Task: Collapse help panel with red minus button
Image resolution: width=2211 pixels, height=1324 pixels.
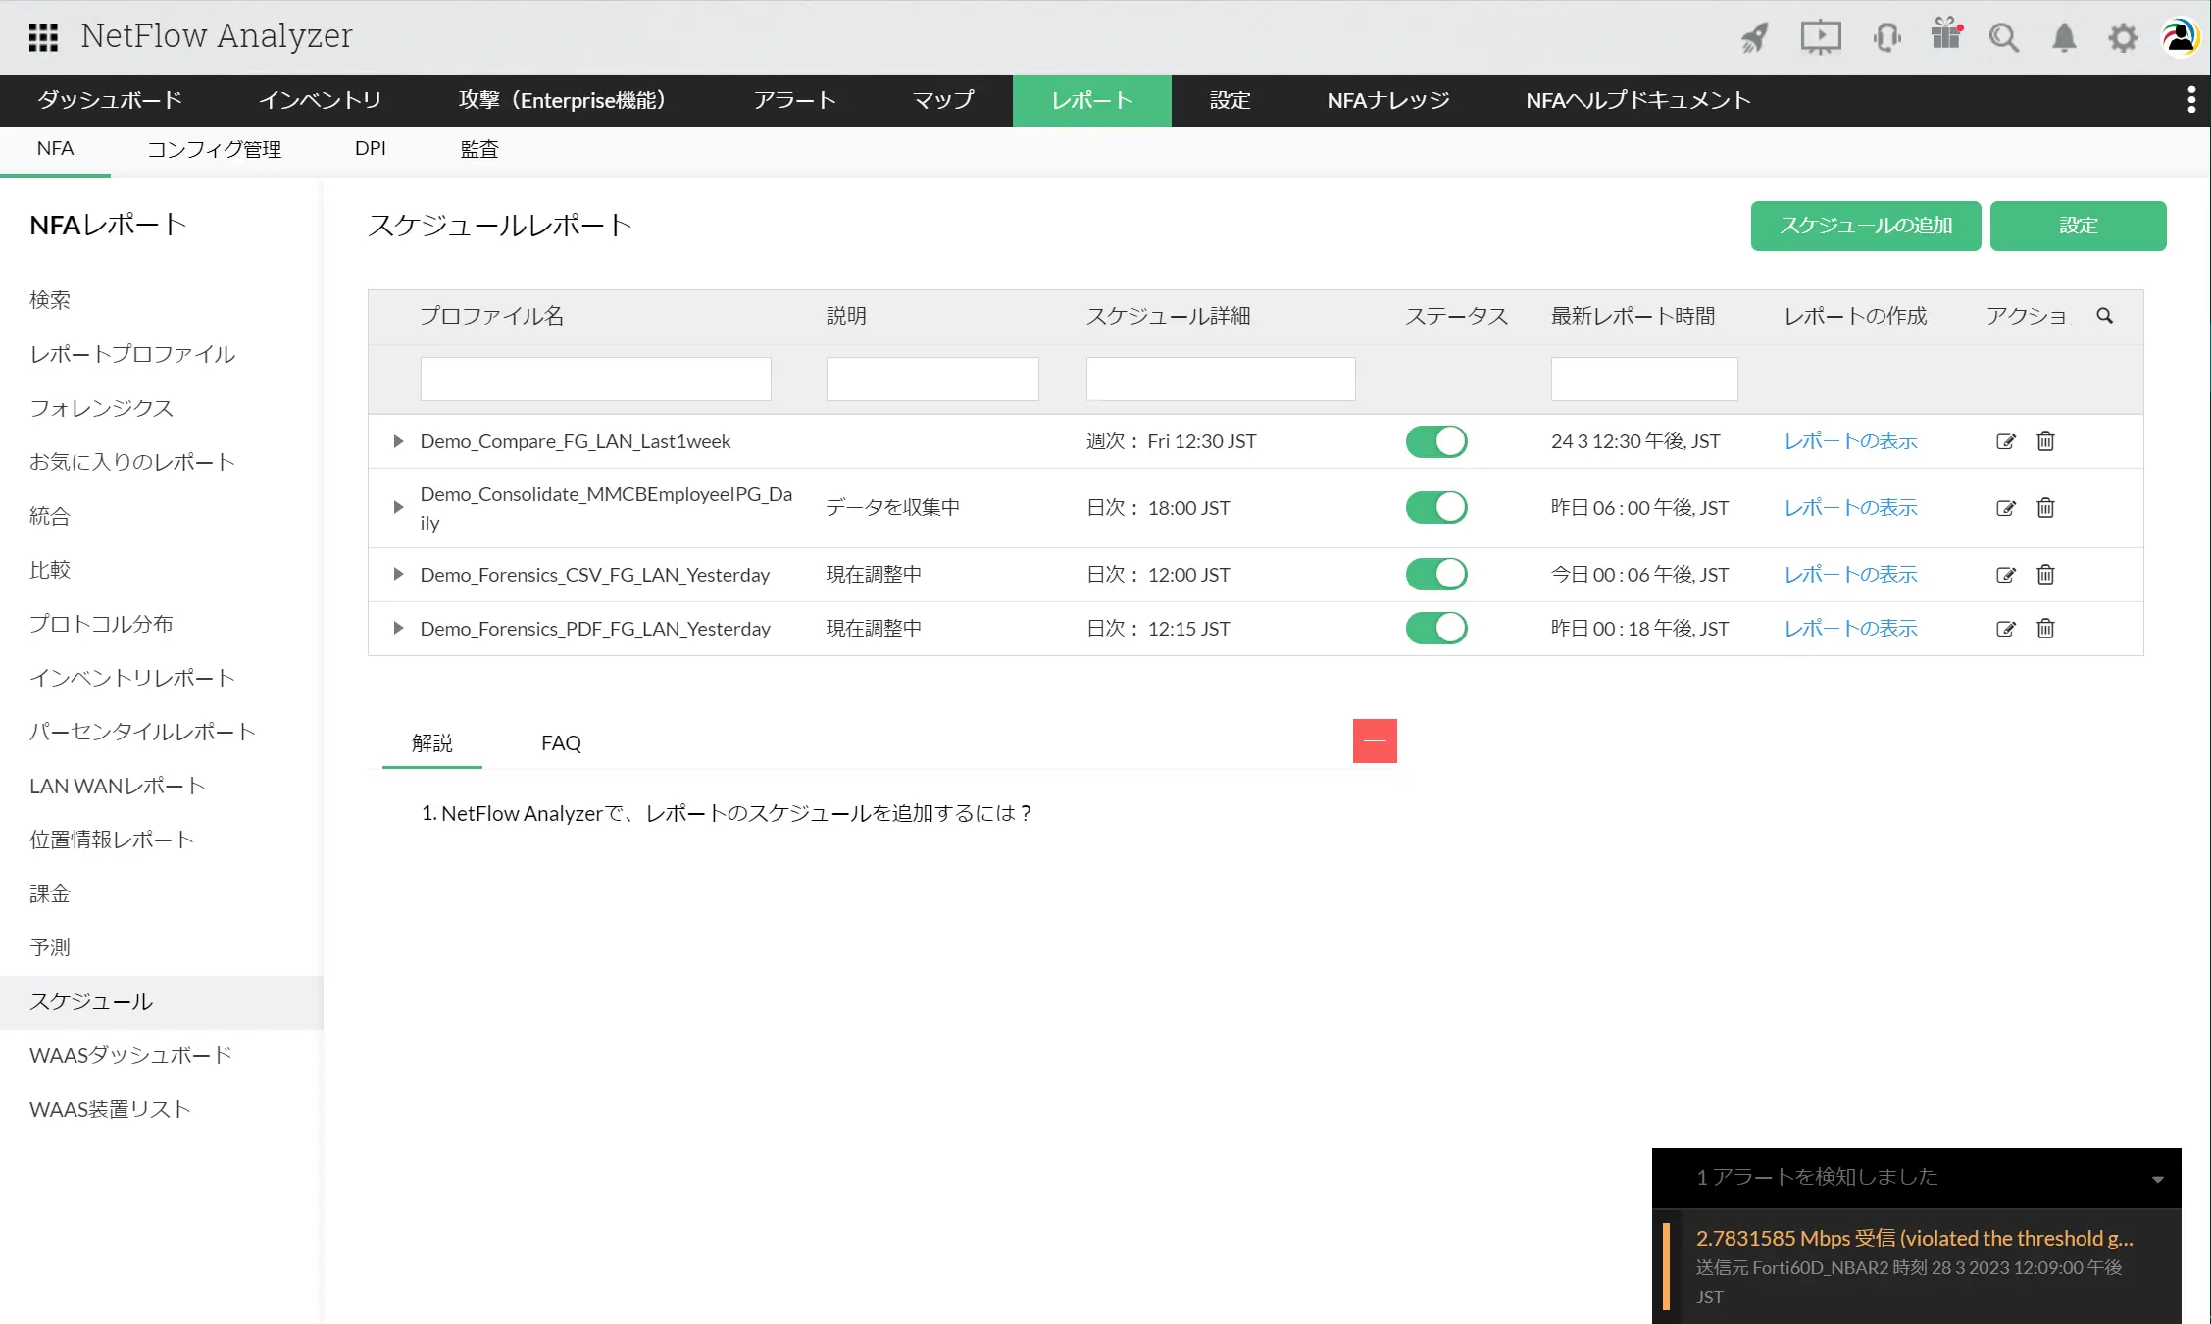Action: tap(1374, 740)
